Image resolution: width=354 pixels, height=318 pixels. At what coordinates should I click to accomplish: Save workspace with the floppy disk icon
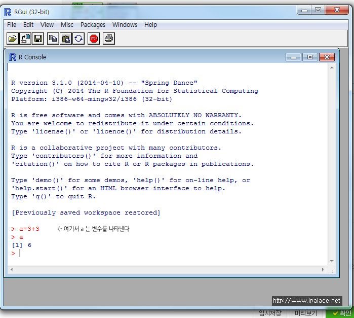pos(38,39)
